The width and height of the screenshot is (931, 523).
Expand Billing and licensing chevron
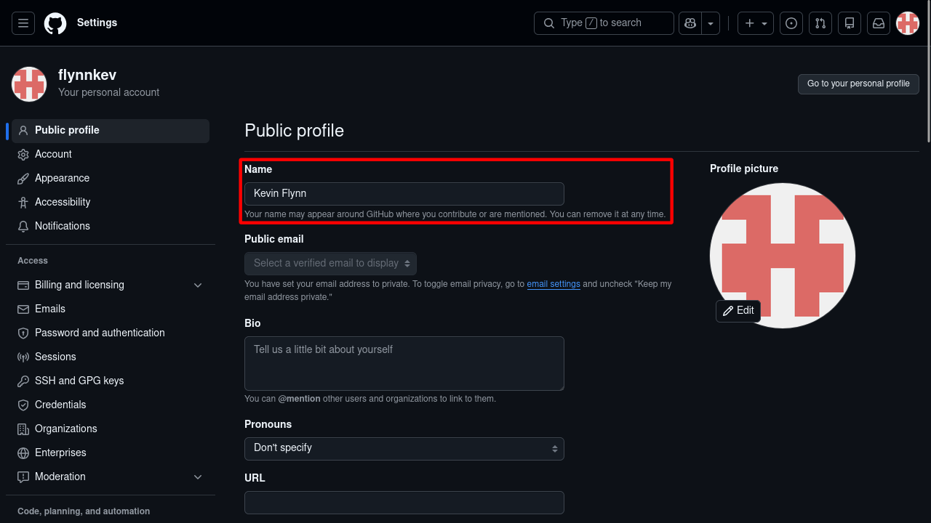coord(198,285)
